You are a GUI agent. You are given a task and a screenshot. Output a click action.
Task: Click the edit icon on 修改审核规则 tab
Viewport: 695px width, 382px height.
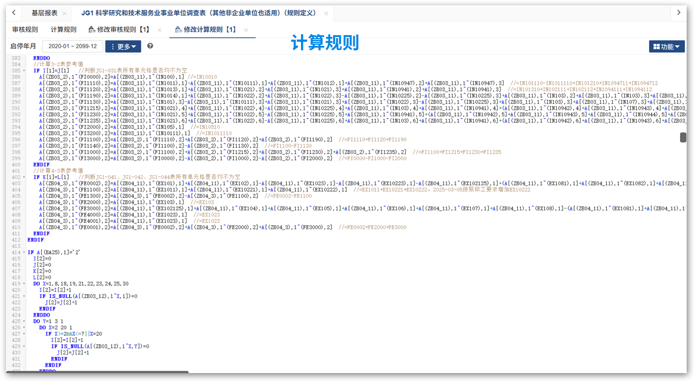coord(92,30)
